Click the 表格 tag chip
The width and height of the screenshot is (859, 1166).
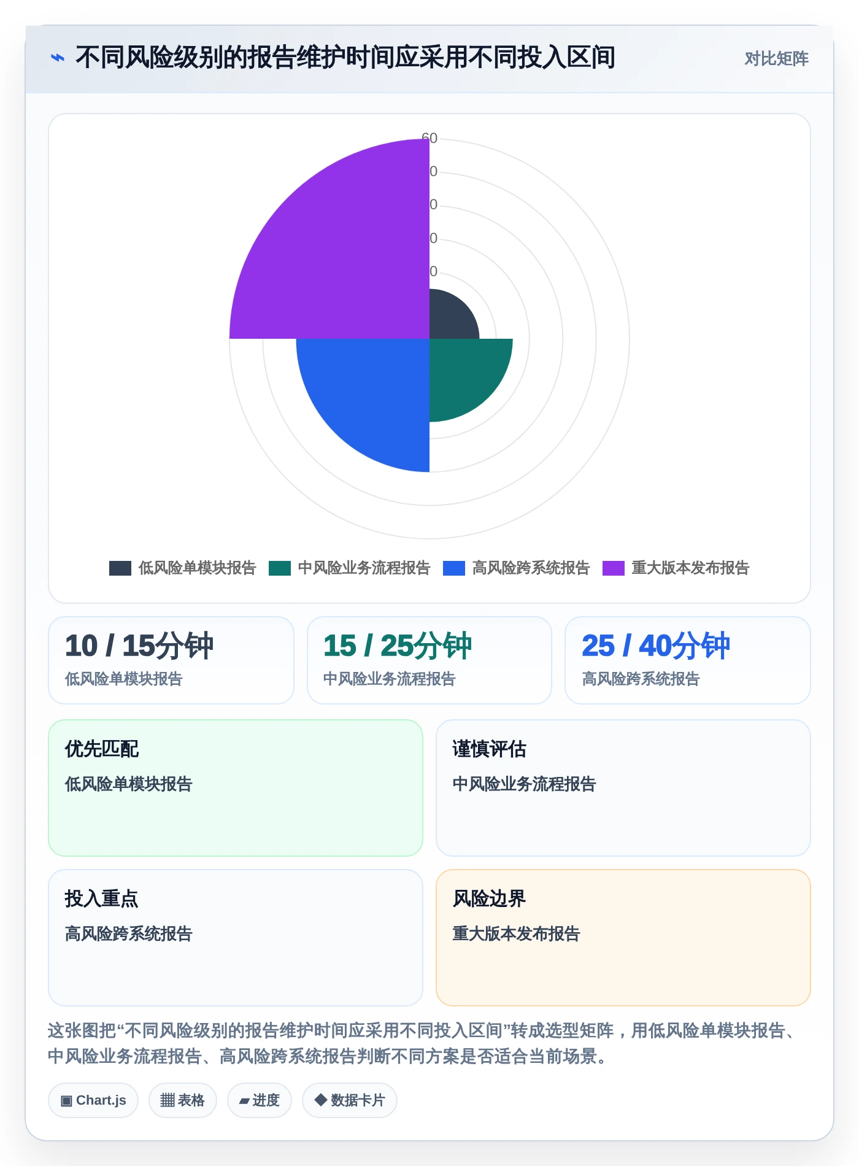point(183,1100)
